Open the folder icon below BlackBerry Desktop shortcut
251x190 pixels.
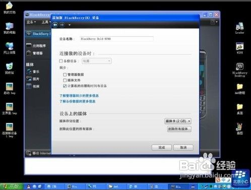[240, 89]
